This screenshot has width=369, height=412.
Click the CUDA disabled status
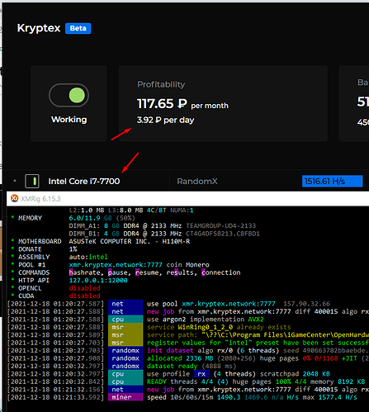84,296
